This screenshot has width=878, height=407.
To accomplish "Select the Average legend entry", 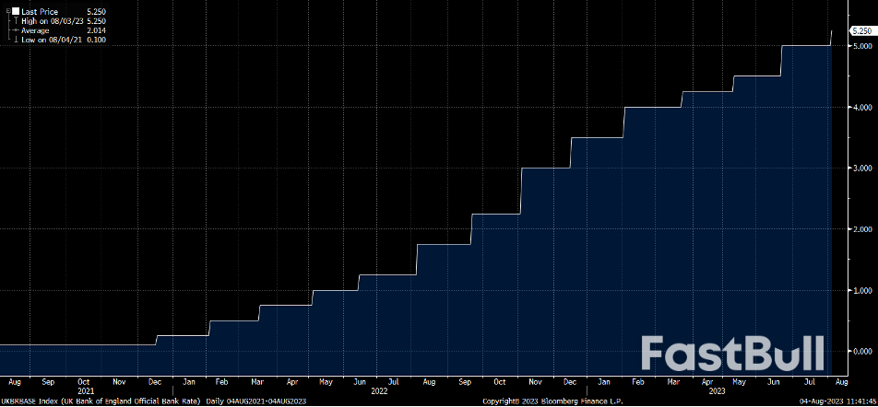I will click(37, 30).
